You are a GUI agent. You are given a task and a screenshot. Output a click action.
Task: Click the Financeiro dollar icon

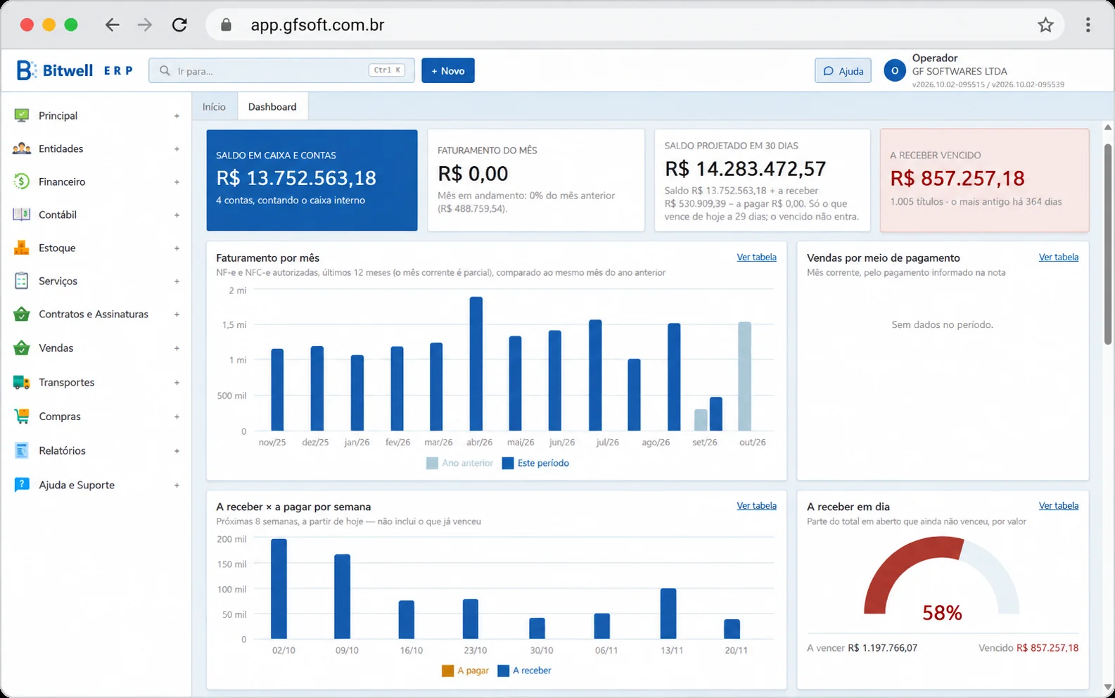[22, 182]
